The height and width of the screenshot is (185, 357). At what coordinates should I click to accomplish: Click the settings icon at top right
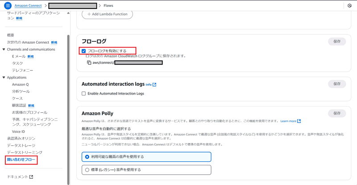(349, 6)
